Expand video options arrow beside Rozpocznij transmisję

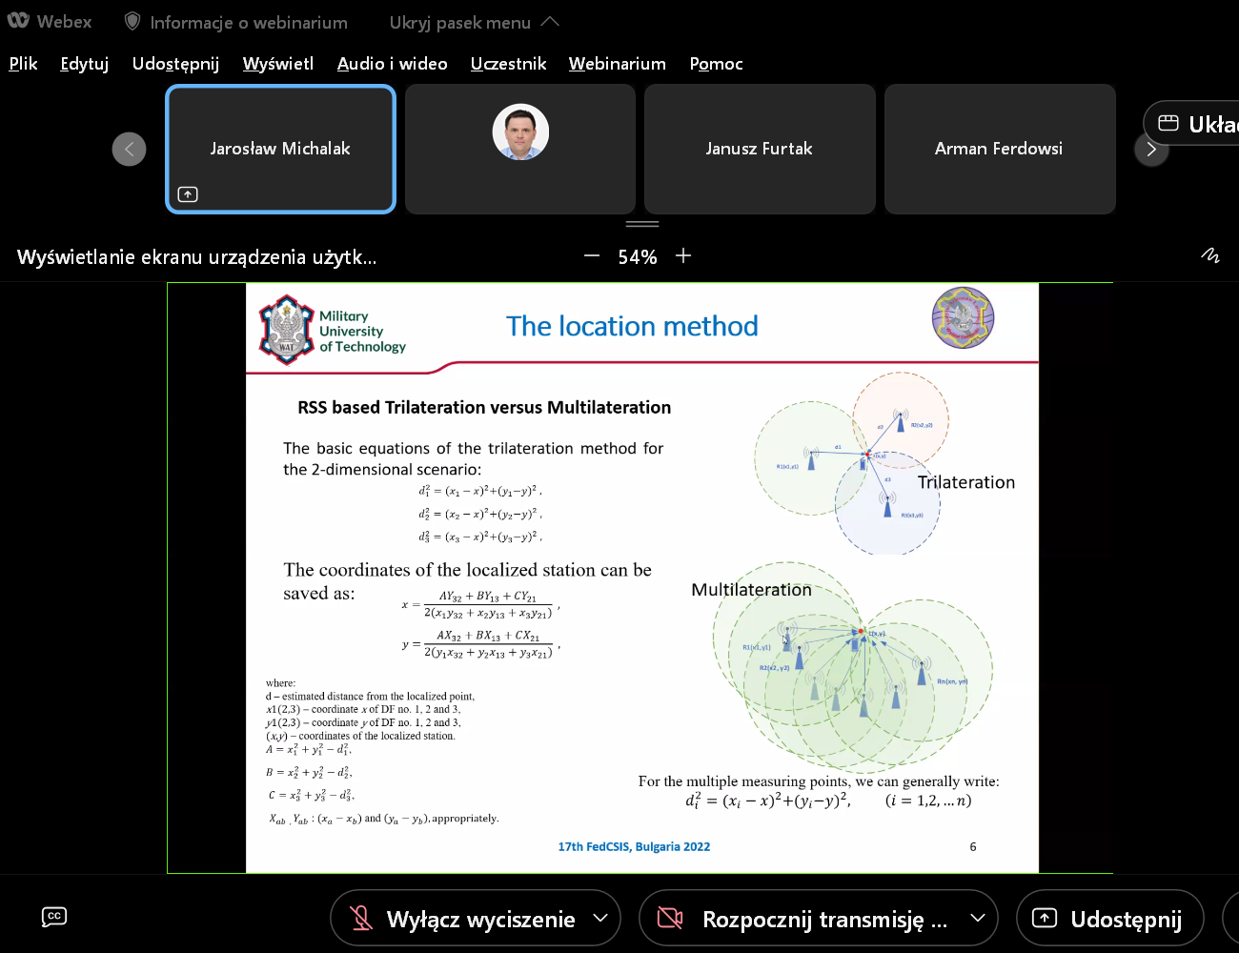coord(977,919)
